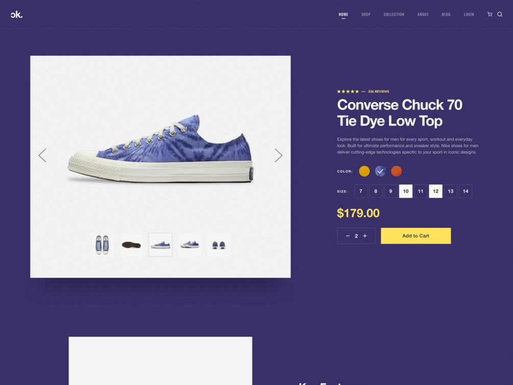Click the Add to Cart button
This screenshot has height=385, width=513.
tap(416, 236)
